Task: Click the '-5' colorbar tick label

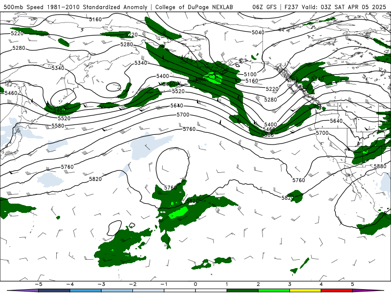Action: tap(39, 284)
